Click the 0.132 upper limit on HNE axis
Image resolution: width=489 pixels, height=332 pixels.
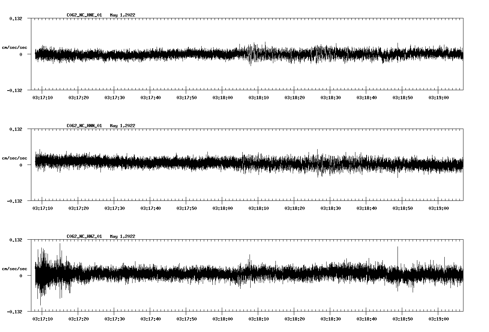pyautogui.click(x=16, y=18)
